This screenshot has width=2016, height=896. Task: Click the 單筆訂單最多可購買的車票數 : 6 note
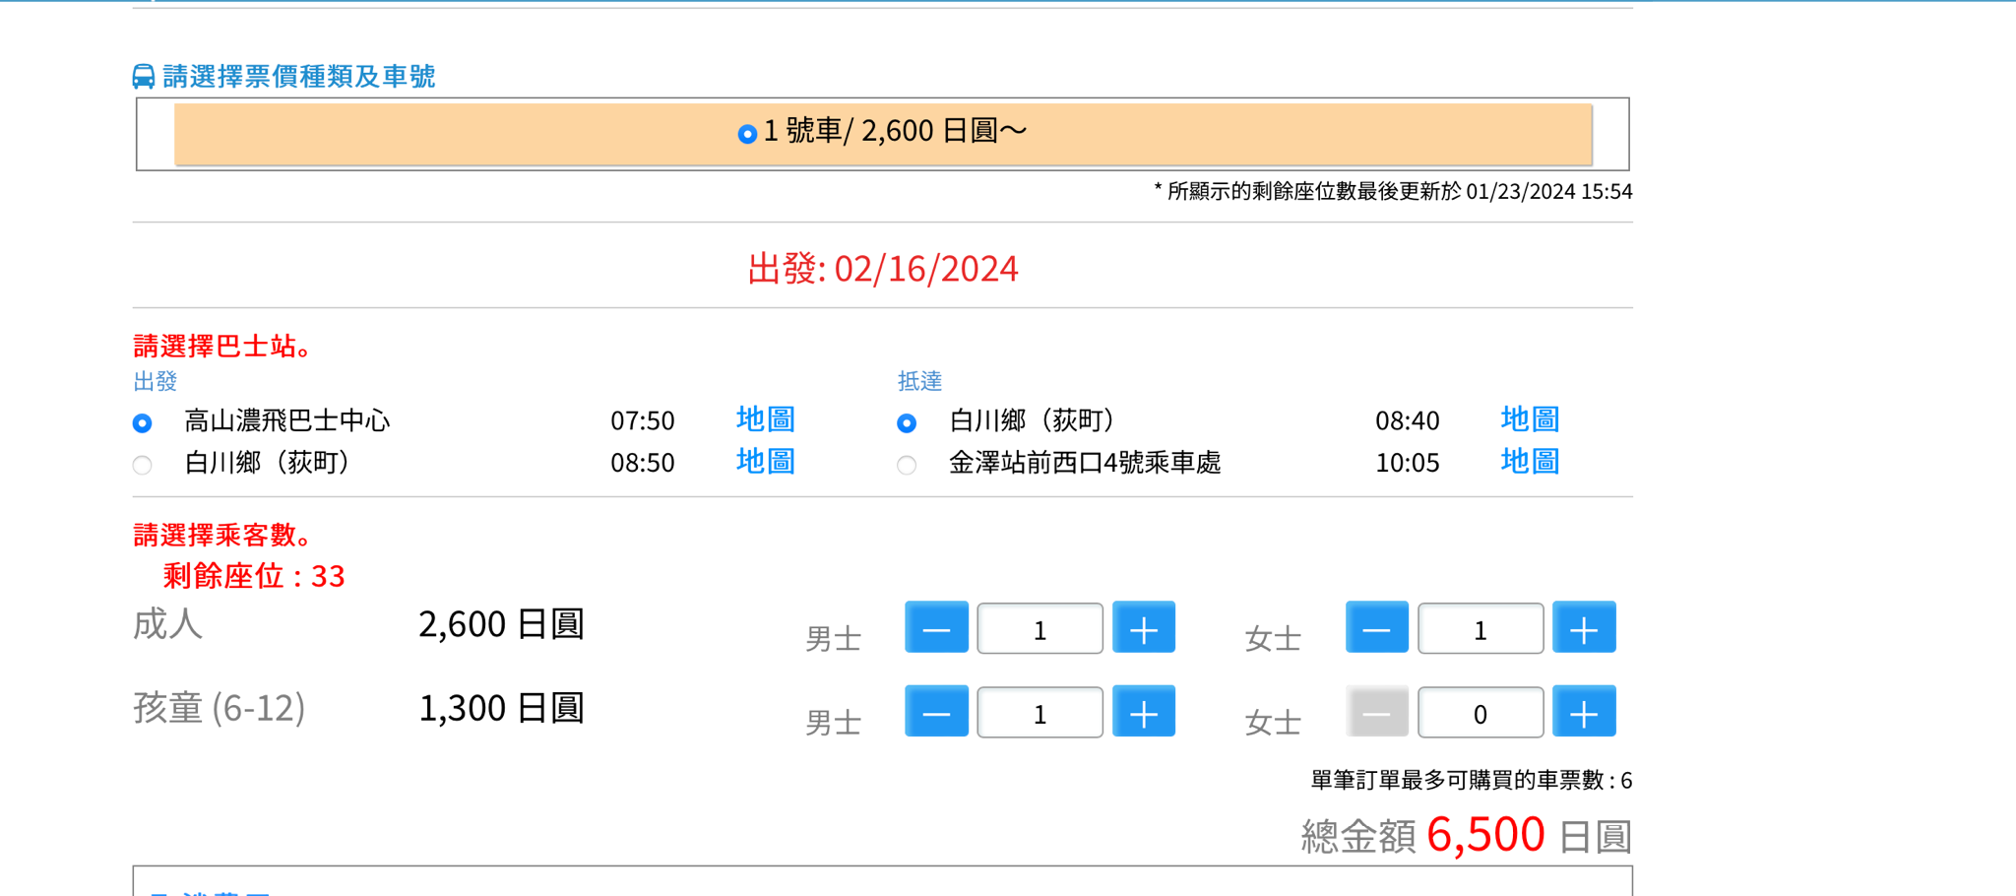(x=1472, y=781)
